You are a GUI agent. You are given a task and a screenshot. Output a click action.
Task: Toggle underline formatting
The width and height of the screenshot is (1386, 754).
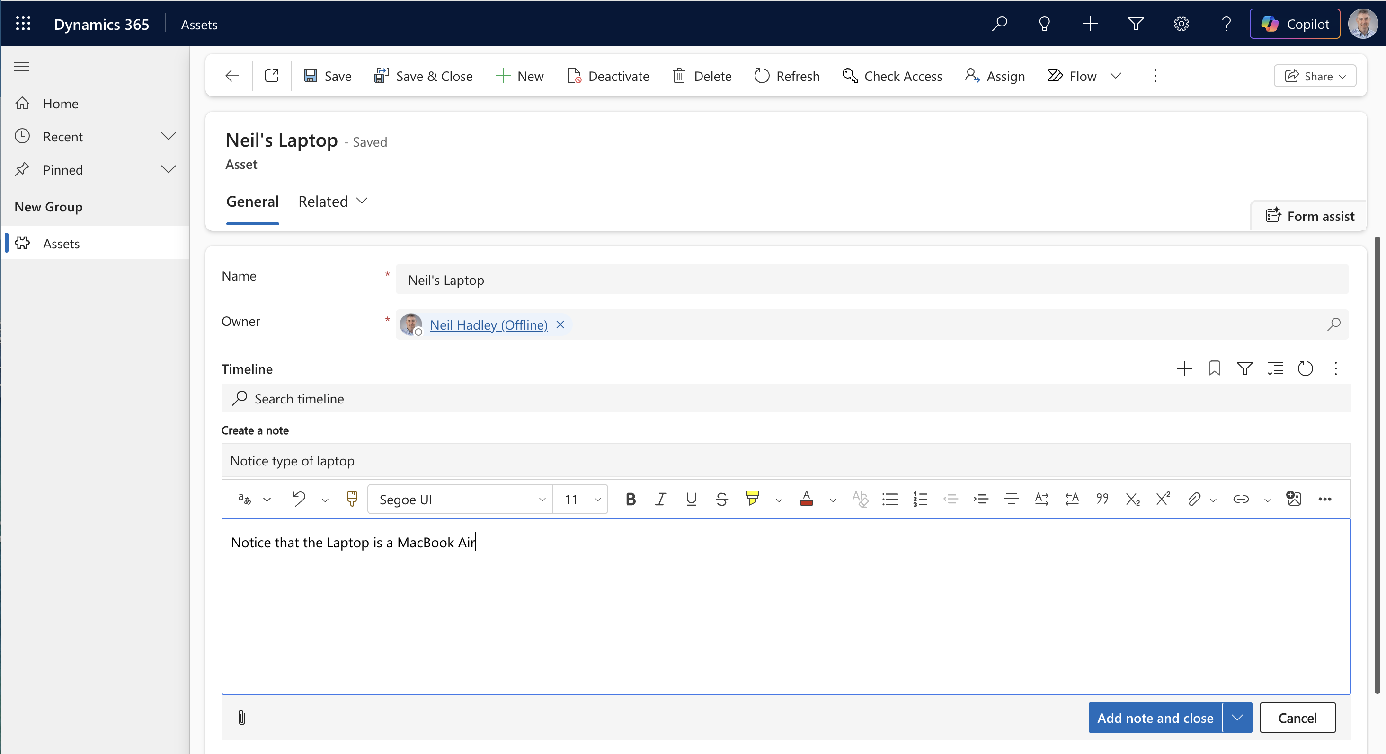(691, 499)
